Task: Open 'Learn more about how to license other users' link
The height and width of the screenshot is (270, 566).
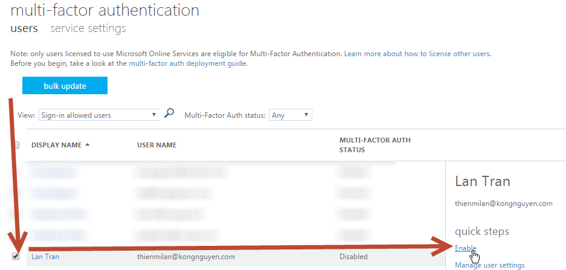Action: 417,54
